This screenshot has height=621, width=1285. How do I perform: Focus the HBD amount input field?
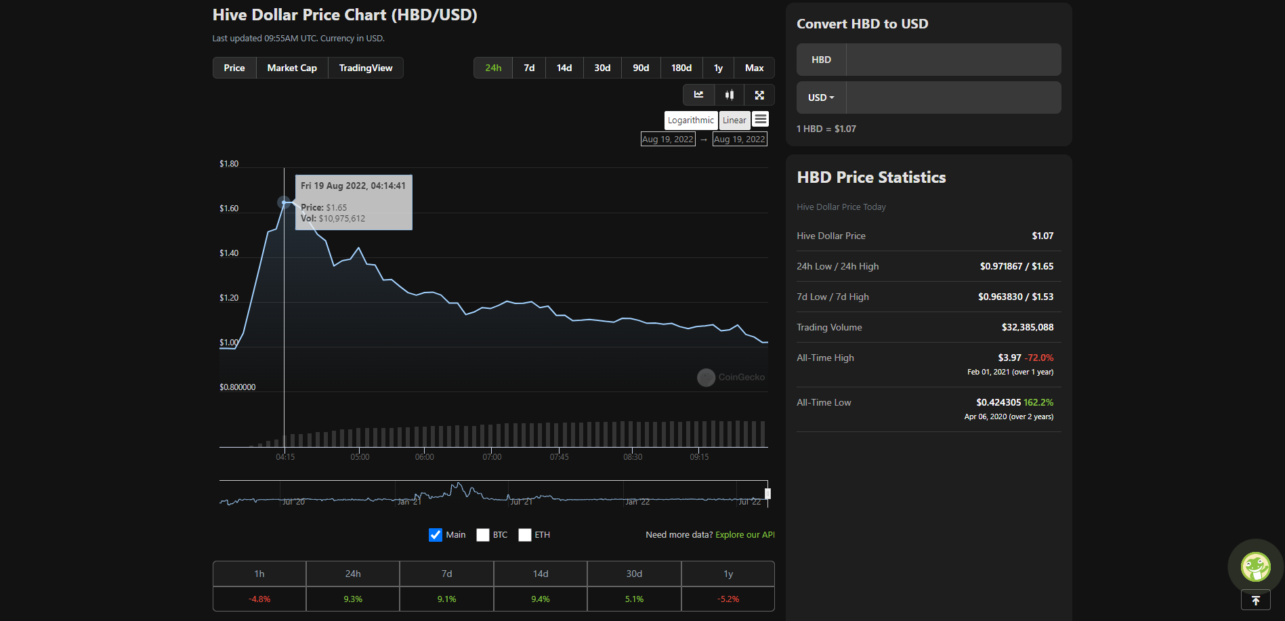(953, 60)
